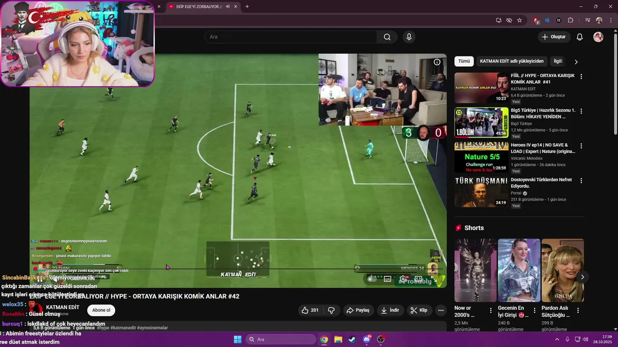
Task: Open Big5 Türkiye Hazırlık Sezonu thumbnail
Action: 481,122
